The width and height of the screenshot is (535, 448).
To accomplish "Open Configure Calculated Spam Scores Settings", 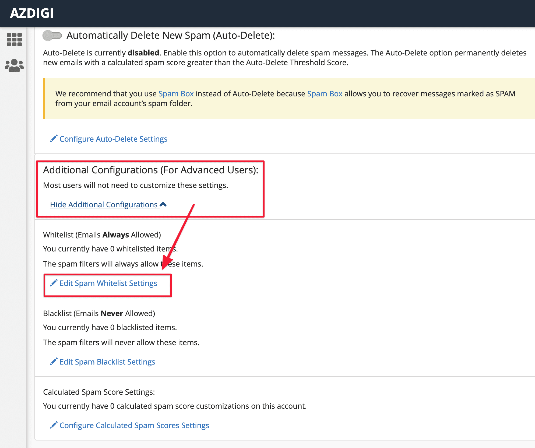I will click(134, 425).
